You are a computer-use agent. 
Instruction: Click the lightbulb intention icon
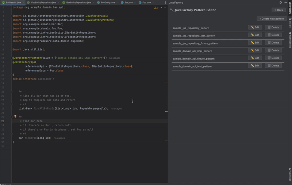[15, 116]
